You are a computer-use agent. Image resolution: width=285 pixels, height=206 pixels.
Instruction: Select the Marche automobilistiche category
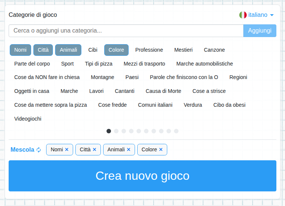pyautogui.click(x=204, y=64)
